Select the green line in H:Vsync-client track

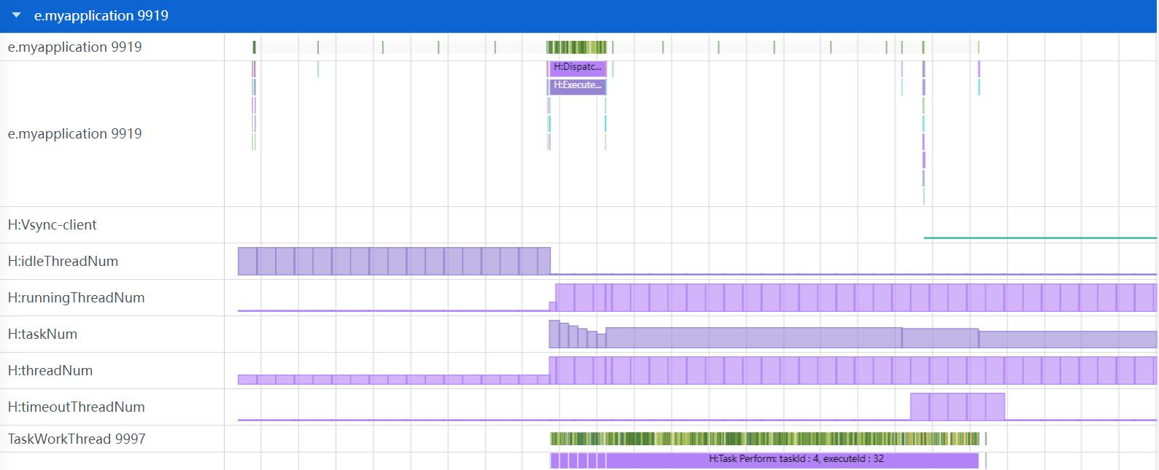coord(1039,238)
